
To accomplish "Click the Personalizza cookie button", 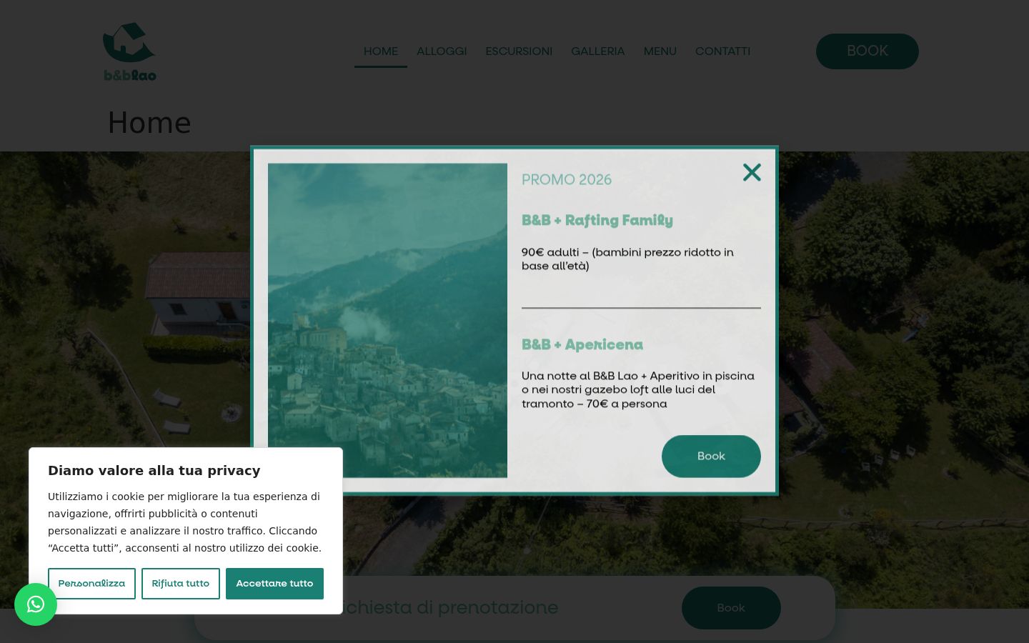I will [x=91, y=584].
